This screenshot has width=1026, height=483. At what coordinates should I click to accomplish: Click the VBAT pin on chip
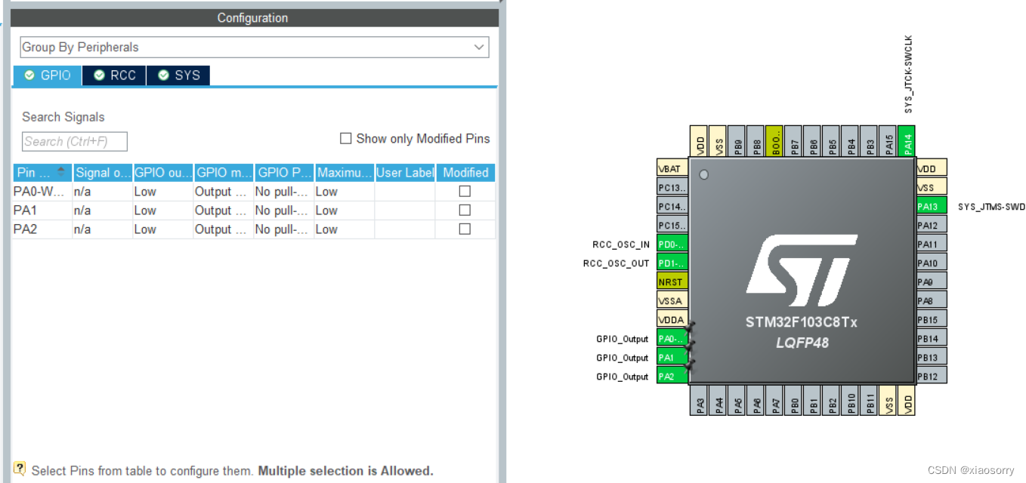click(672, 169)
